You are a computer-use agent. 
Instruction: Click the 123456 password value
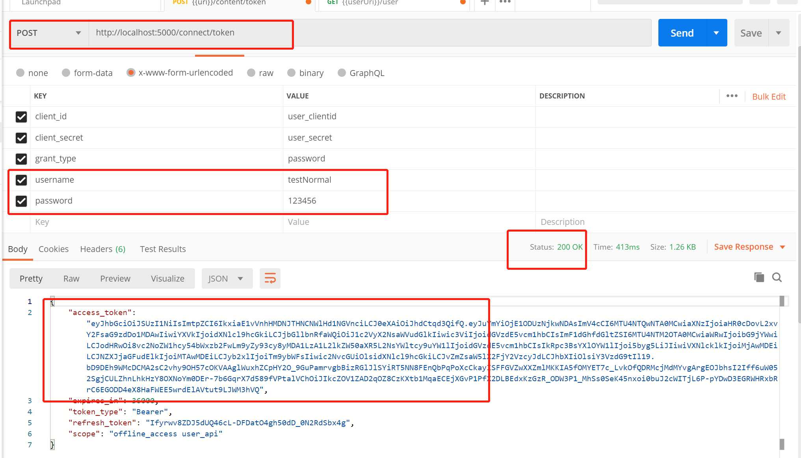[302, 201]
